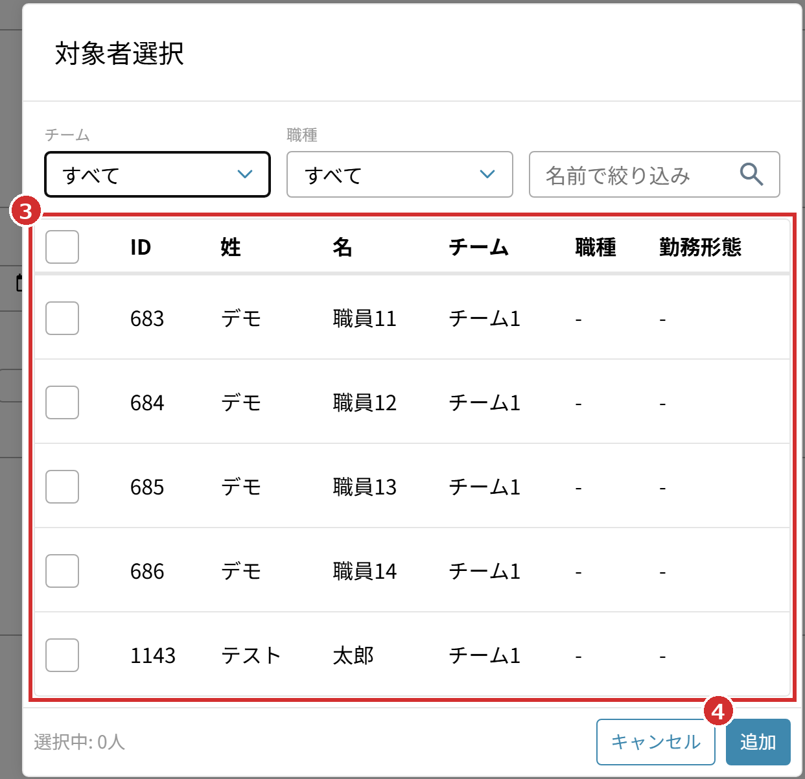Viewport: 805px width, 779px height.
Task: Click the ID cell 1143
Action: (153, 655)
